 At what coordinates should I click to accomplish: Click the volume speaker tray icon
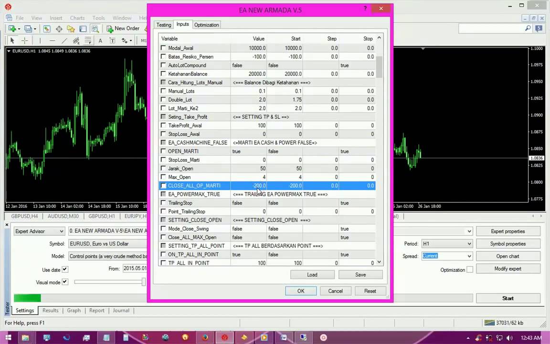(x=509, y=338)
